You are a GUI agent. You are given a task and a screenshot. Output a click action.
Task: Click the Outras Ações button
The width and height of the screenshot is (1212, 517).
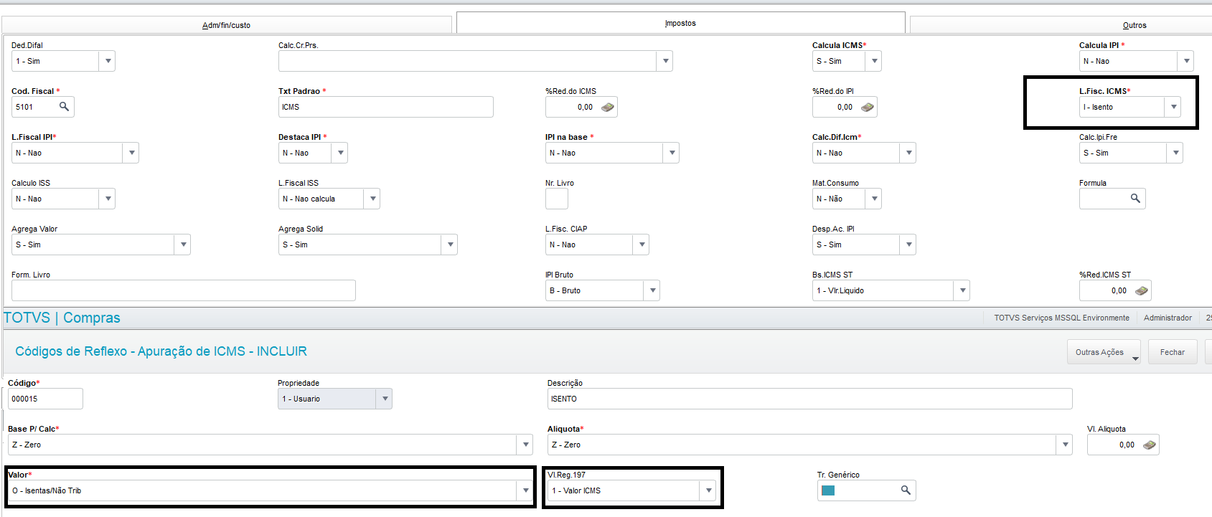[x=1104, y=352]
